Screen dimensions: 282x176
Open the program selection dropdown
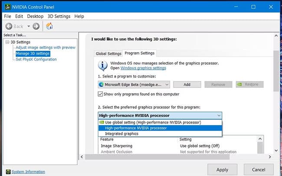(x=134, y=84)
